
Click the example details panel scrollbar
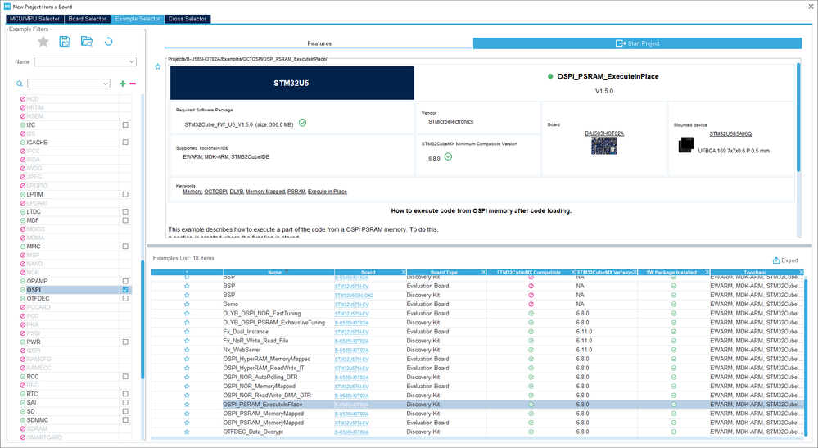click(x=798, y=117)
